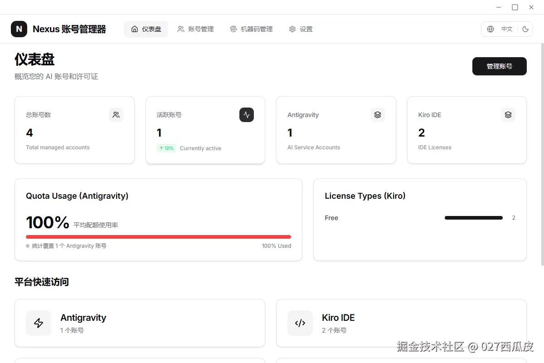Screen dimensions: 544x363
Task: Click the 管理账号 button
Action: [x=499, y=66]
